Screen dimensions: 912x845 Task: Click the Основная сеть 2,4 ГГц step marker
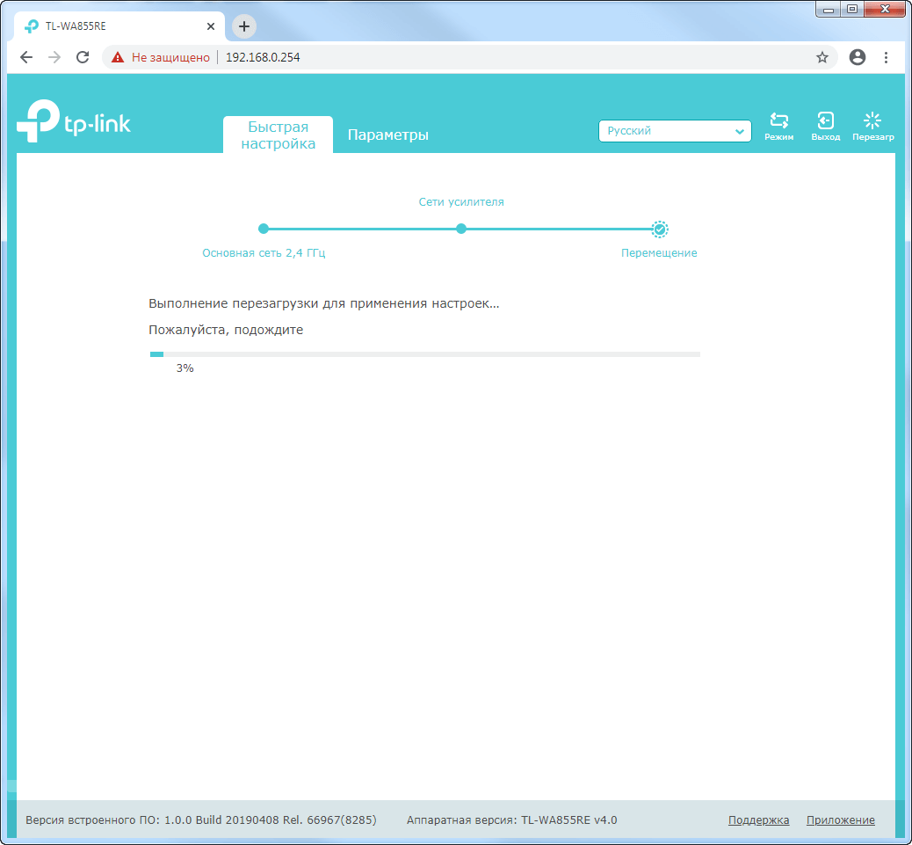264,229
